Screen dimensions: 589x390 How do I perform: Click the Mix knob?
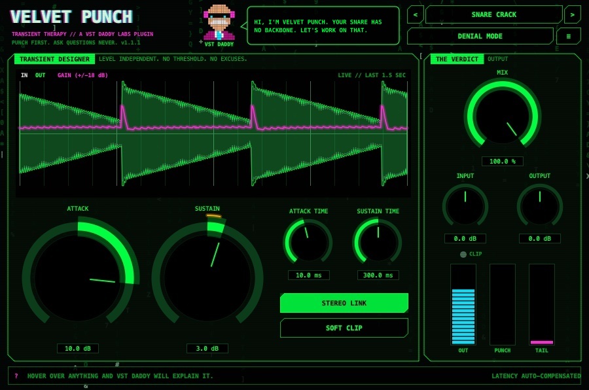(x=502, y=116)
